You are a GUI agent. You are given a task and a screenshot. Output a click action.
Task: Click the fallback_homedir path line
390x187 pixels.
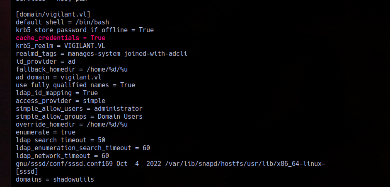coord(72,70)
